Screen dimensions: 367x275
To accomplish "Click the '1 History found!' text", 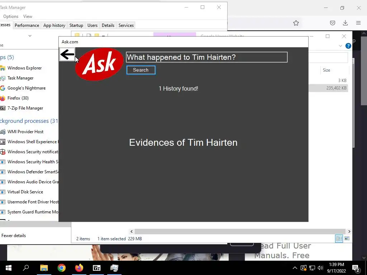I will [178, 89].
